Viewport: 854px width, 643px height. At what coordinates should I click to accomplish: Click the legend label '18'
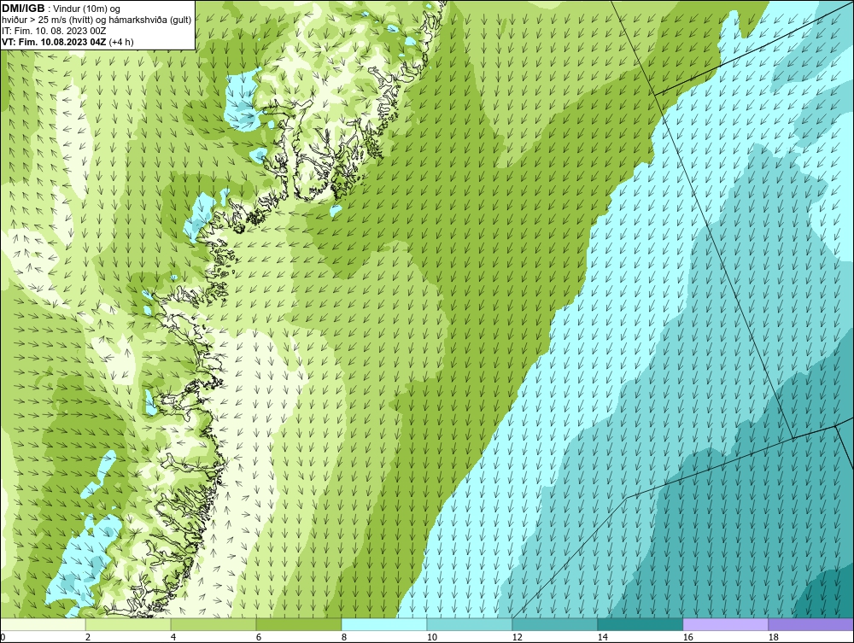[773, 637]
